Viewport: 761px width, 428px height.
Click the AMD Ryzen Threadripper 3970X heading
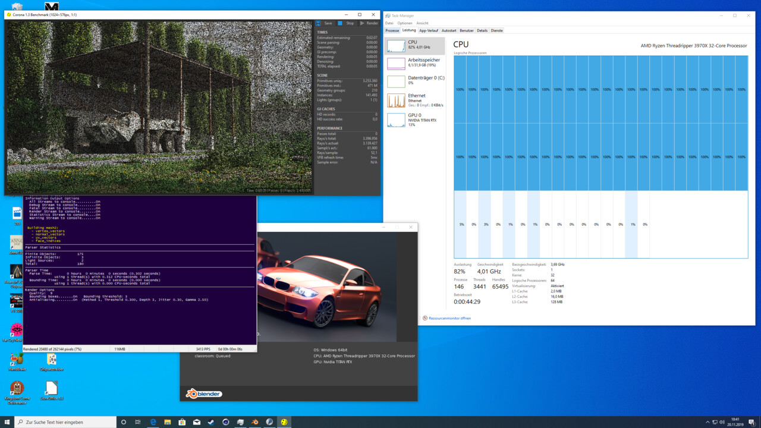tap(693, 46)
